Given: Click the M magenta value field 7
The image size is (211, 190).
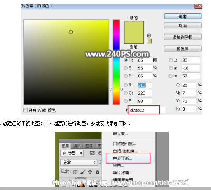Looking at the screenshot, I should pyautogui.click(x=189, y=93).
